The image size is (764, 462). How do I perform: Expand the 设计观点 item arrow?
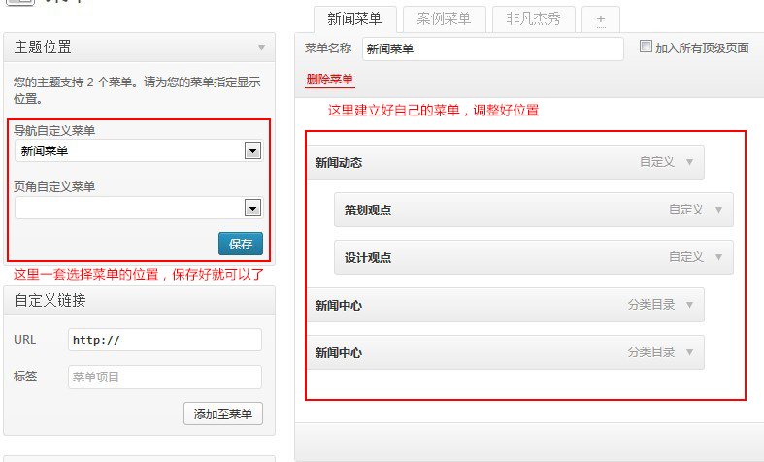(x=718, y=257)
